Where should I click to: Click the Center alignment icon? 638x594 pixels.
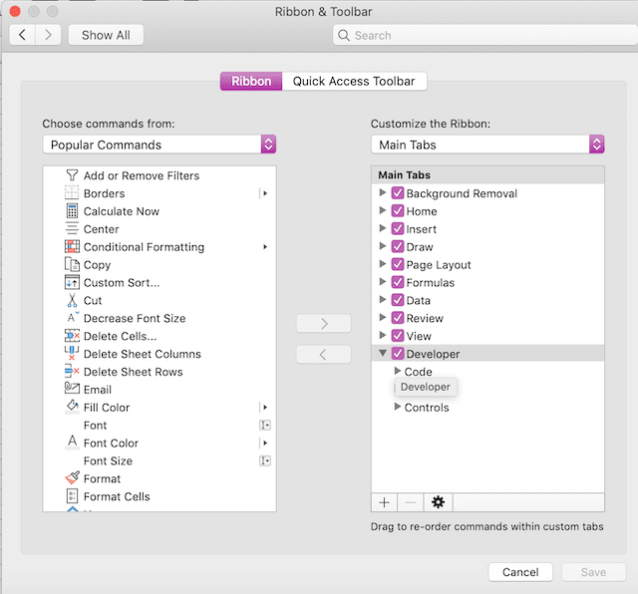[x=72, y=228]
